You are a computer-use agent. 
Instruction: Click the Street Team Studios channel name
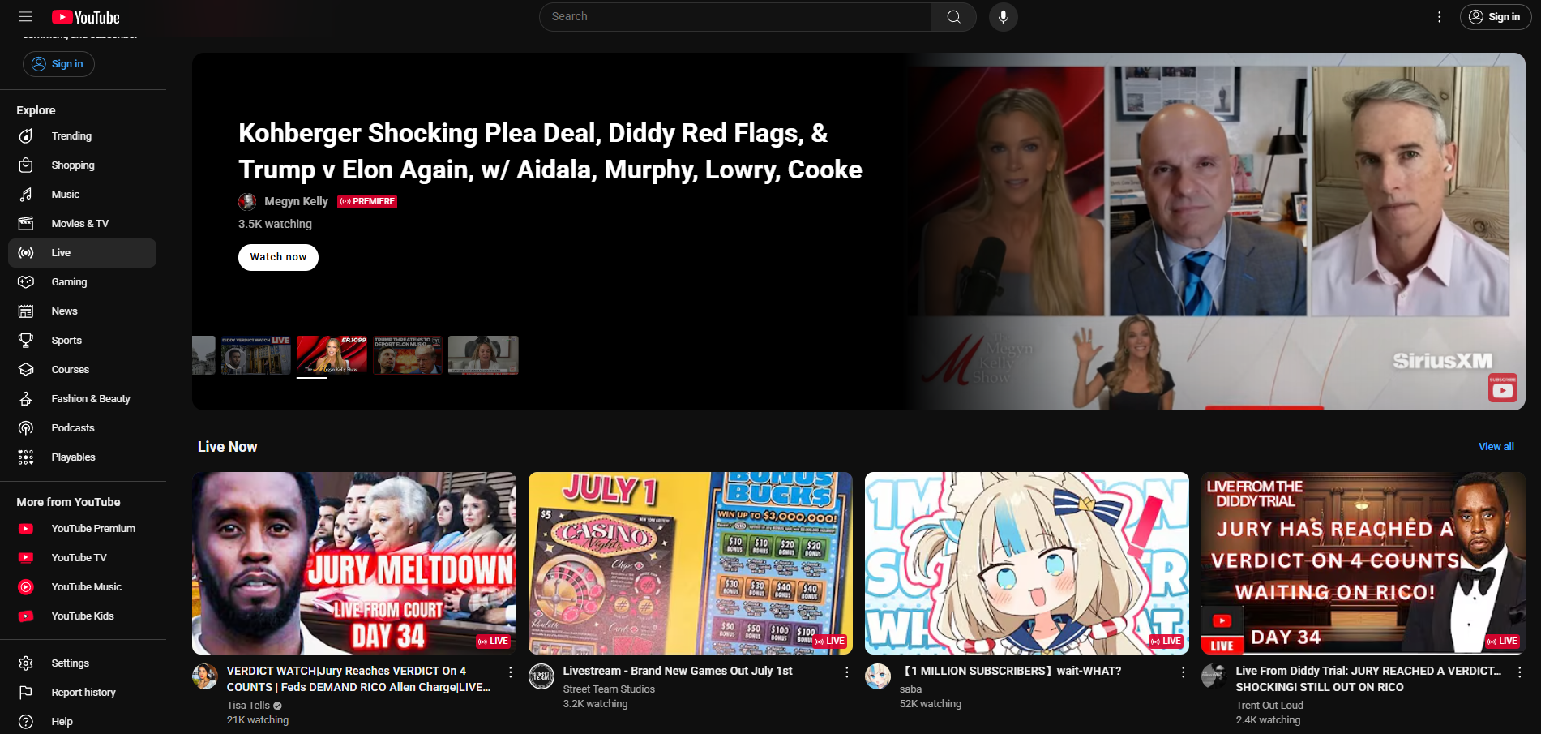[x=609, y=689]
